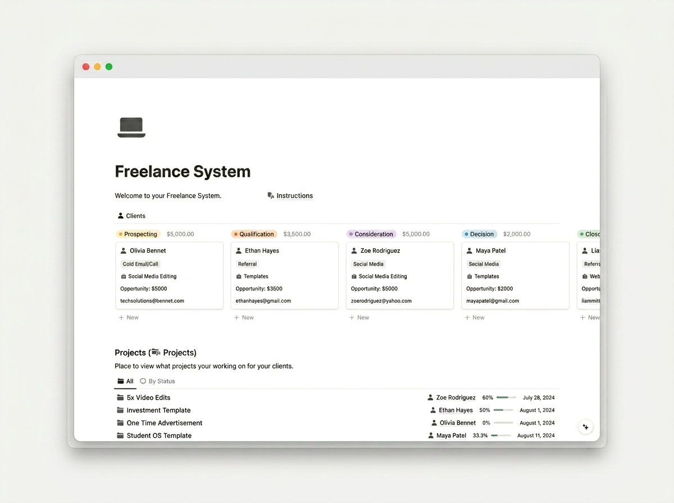This screenshot has width=674, height=503.
Task: Click the Instructions page icon
Action: click(271, 195)
